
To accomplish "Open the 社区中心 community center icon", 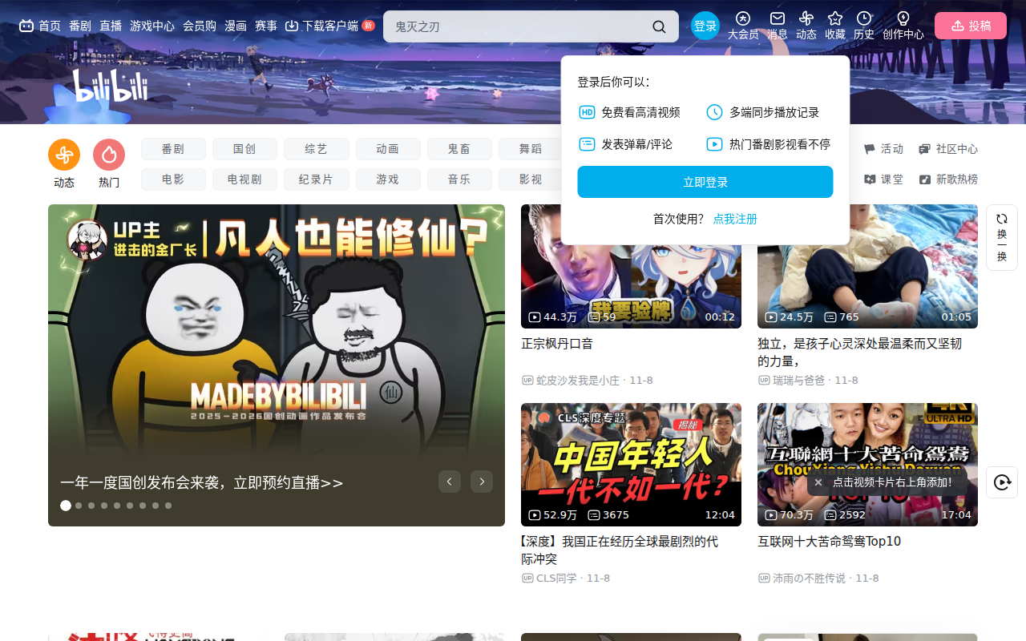I will coord(948,148).
